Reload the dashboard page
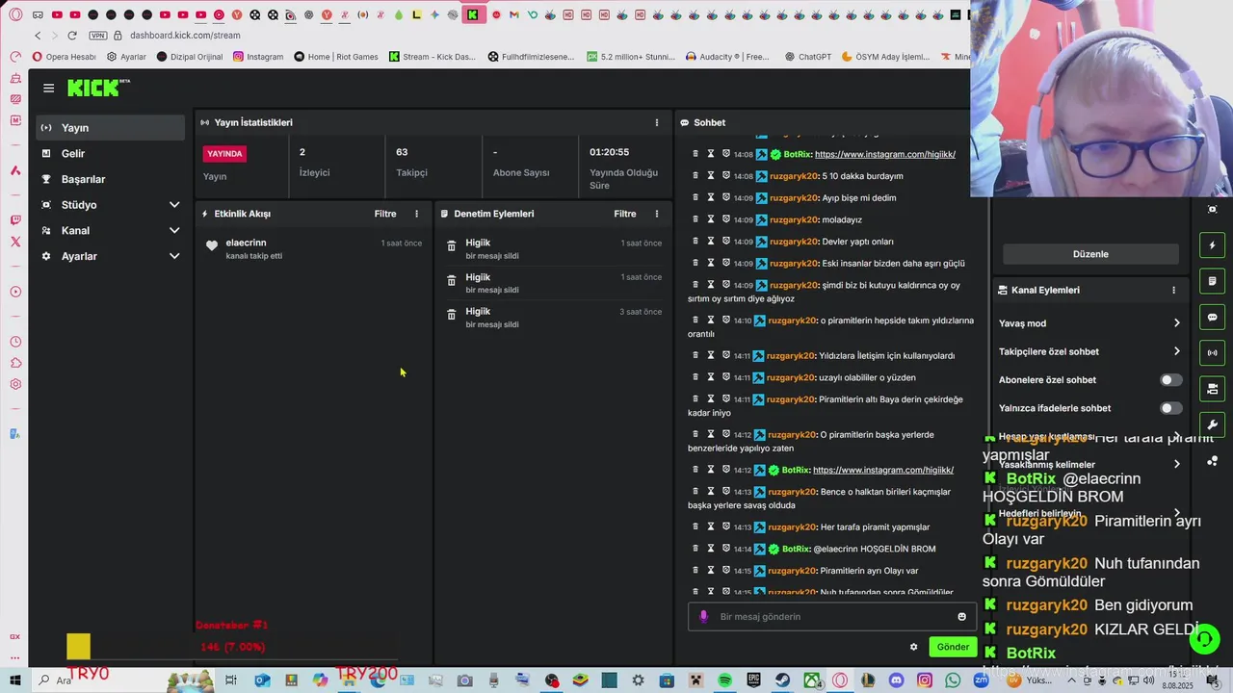This screenshot has width=1233, height=693. pyautogui.click(x=71, y=36)
